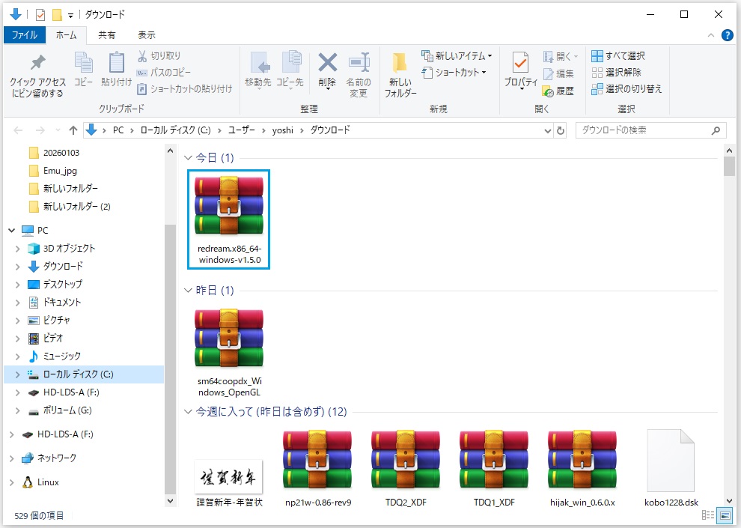Collapse the Today group
741x528 pixels.
tap(188, 158)
